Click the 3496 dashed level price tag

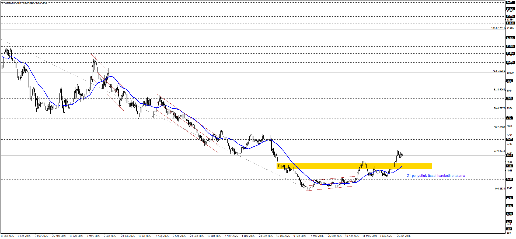(x=510, y=180)
